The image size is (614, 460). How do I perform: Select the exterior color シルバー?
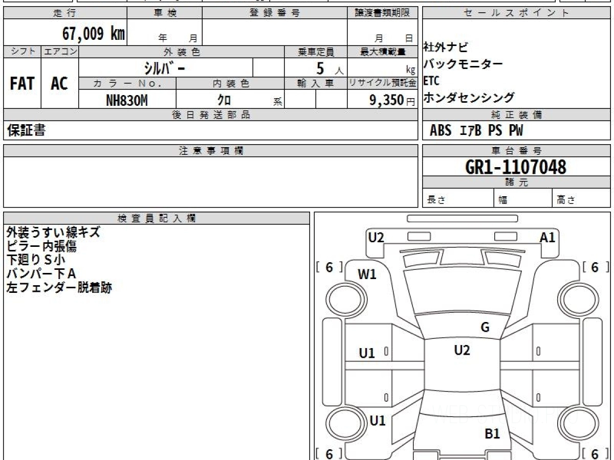coord(165,67)
